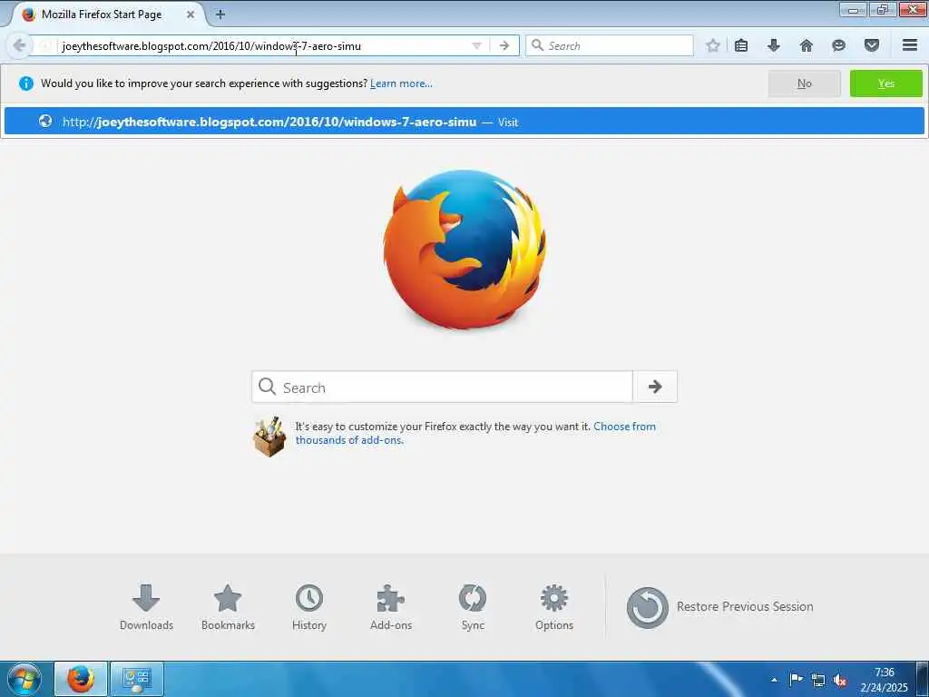Click Firefox icon in the taskbar
Screen dimensions: 929x697
pos(81,679)
